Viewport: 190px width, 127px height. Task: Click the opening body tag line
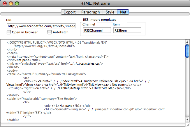(12, 71)
